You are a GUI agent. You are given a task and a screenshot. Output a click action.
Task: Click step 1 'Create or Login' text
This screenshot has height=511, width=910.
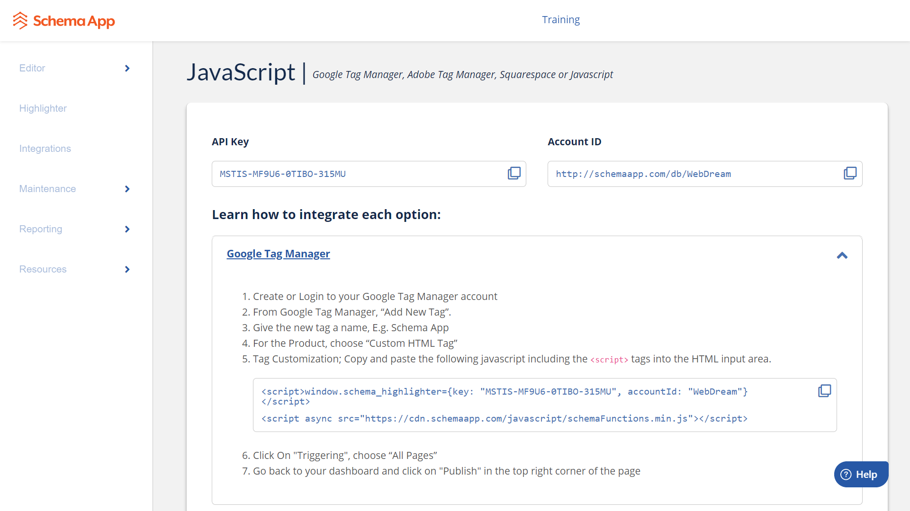click(x=375, y=296)
